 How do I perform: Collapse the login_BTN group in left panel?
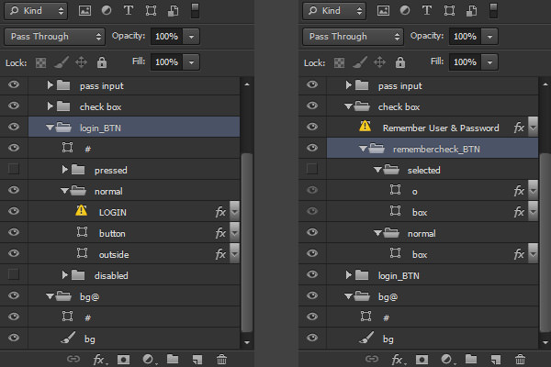click(x=50, y=128)
